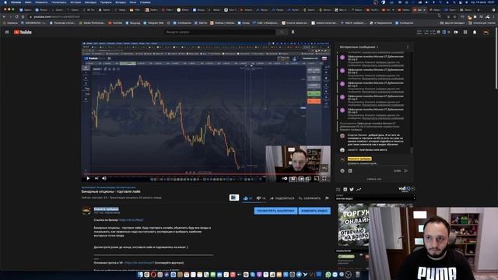Open the emoji picker in the chat box
This screenshot has width=498, height=280.
tap(342, 171)
